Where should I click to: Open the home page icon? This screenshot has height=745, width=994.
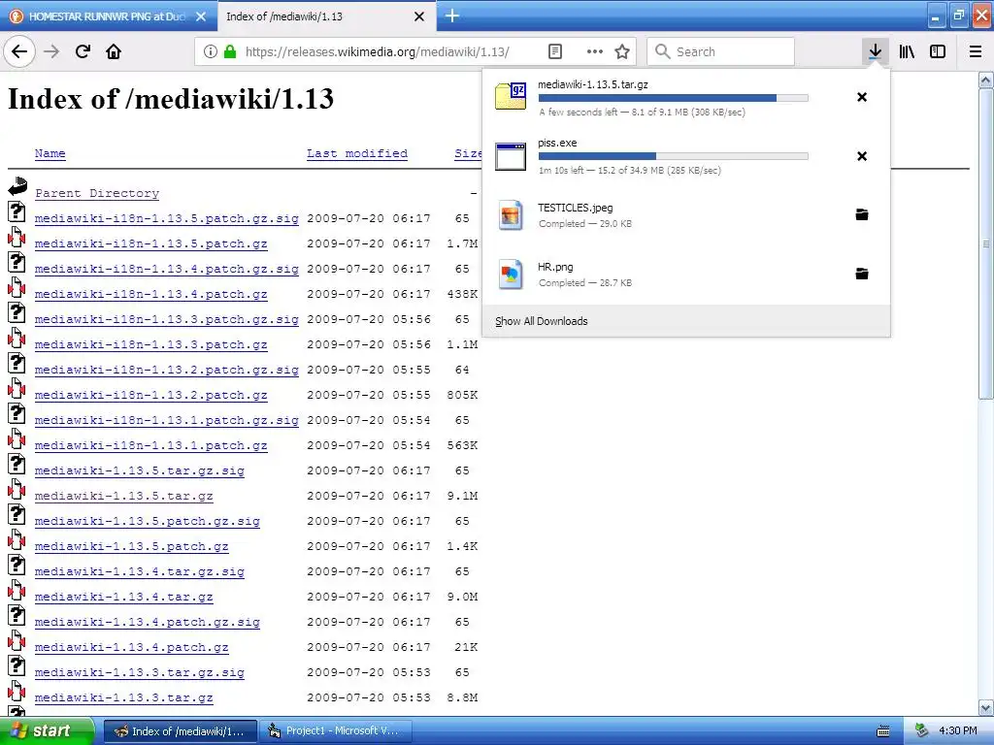tap(114, 51)
